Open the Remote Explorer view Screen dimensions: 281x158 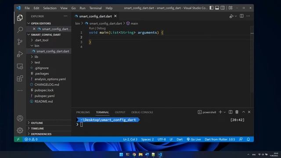tap(20, 66)
